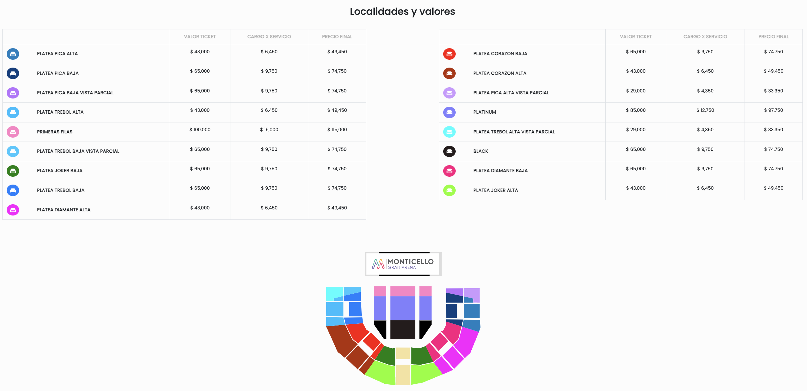The image size is (807, 391).
Task: Click the Monticello Gran Arena logo
Action: [403, 264]
